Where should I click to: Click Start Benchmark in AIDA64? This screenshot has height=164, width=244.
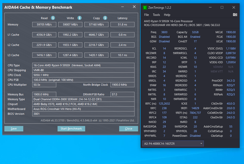[x=71, y=129]
